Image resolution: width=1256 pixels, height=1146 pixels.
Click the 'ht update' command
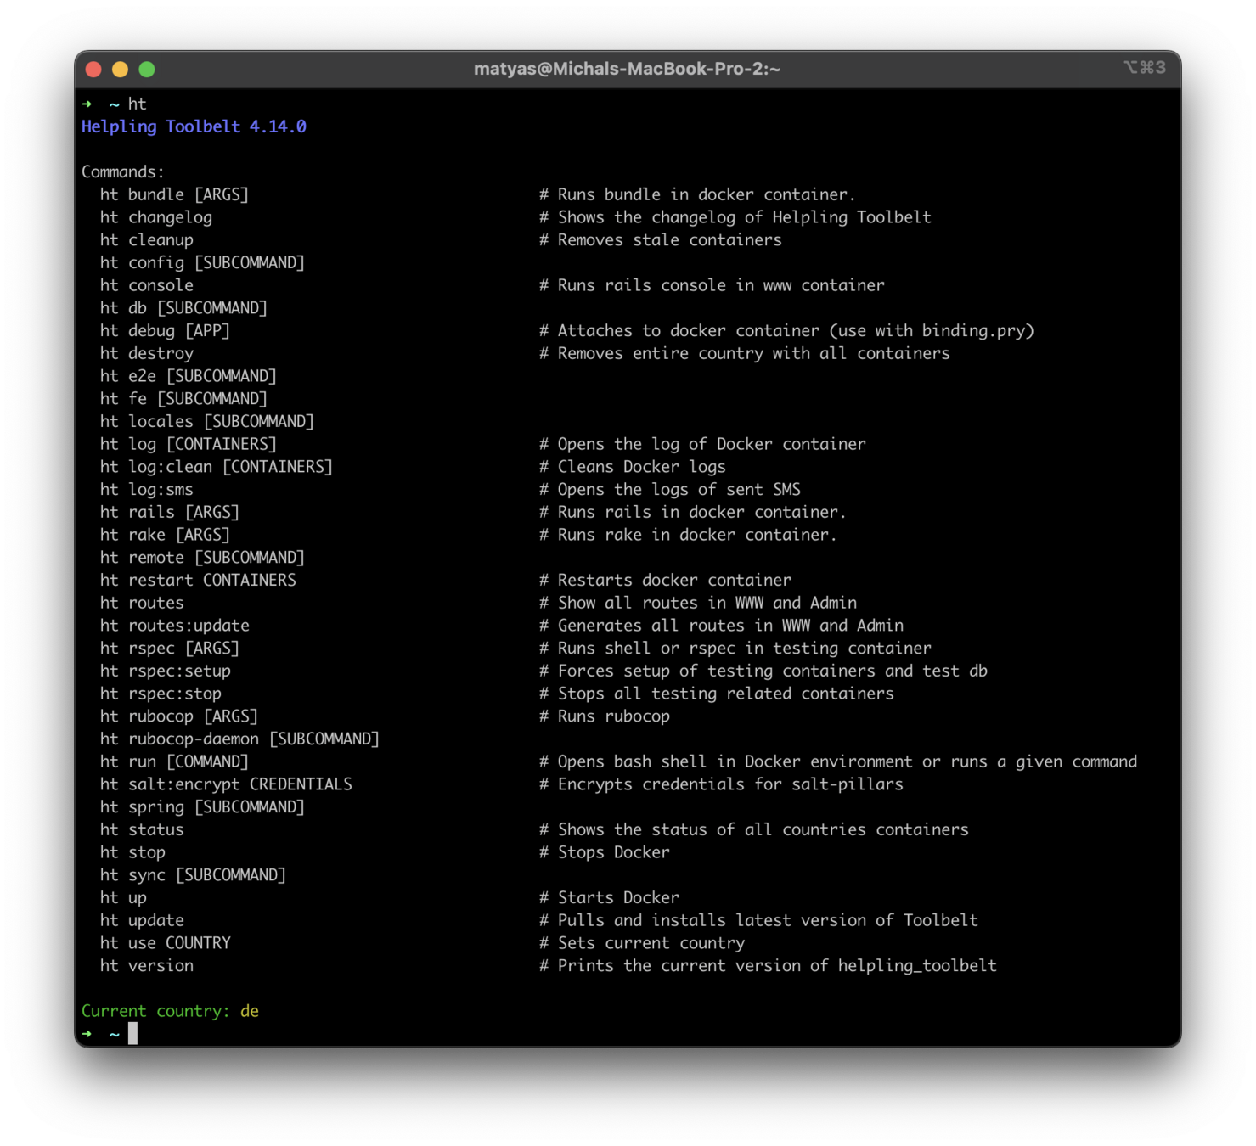click(x=142, y=921)
